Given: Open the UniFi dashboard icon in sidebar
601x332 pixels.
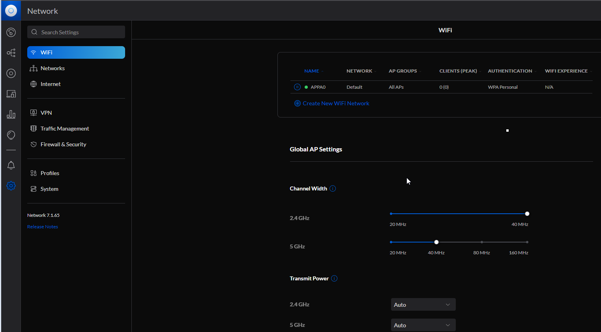Looking at the screenshot, I should 11,32.
